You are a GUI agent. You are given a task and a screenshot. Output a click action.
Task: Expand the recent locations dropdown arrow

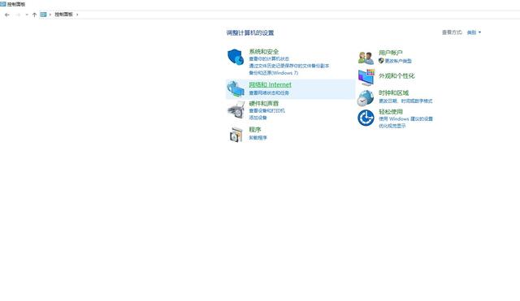tap(27, 15)
